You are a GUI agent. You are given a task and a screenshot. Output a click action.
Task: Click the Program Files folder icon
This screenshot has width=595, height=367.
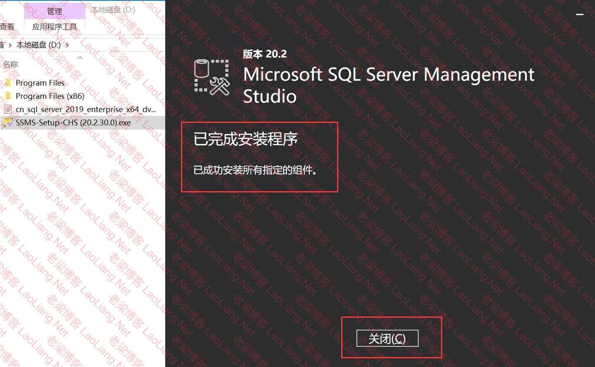point(7,83)
